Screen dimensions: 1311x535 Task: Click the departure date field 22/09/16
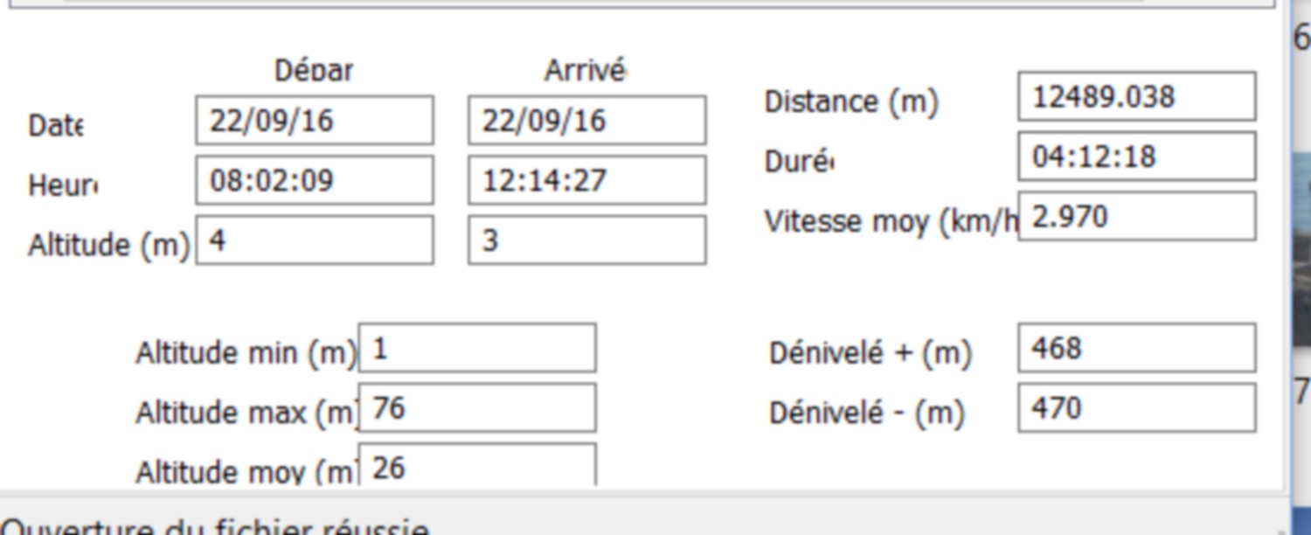coord(315,120)
